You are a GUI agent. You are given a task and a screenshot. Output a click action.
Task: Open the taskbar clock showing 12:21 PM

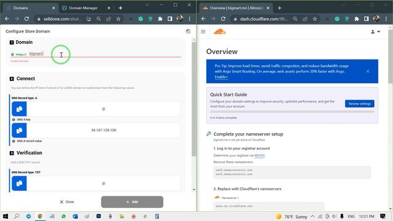[367, 216]
